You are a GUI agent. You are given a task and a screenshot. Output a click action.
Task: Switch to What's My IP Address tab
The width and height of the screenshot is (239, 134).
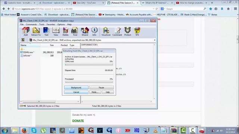(157, 3)
